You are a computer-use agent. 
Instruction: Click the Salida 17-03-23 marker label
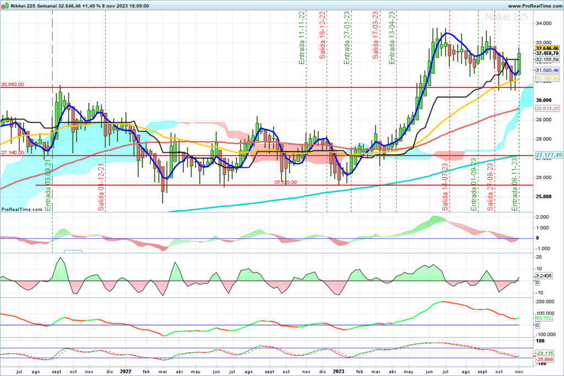[x=376, y=35]
